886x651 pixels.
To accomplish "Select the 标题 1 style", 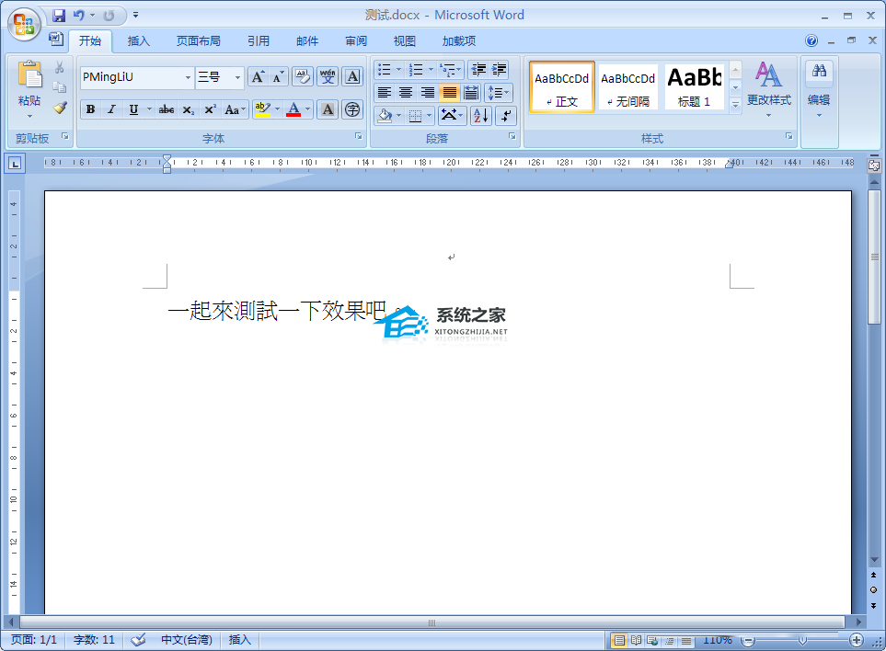I will [694, 87].
